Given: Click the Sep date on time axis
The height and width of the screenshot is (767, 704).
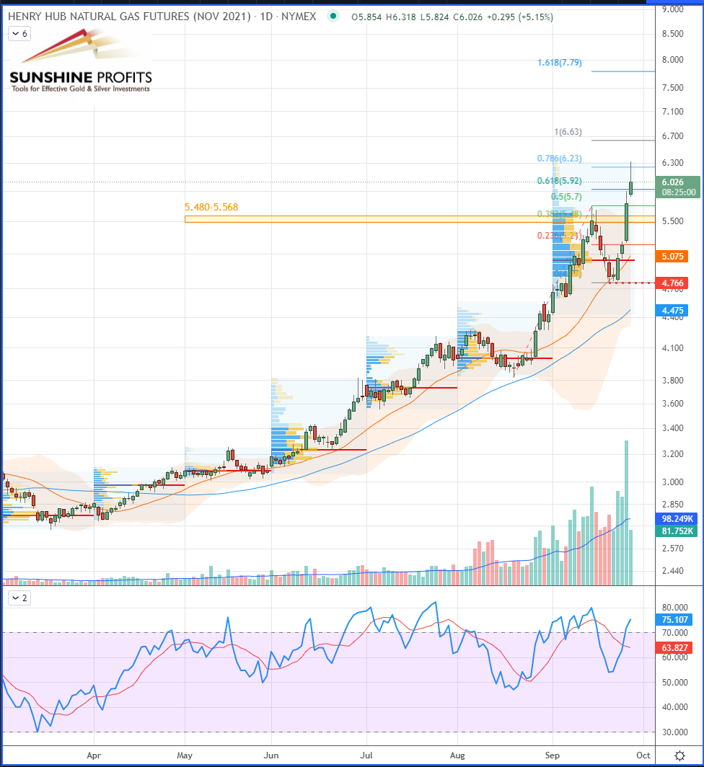Looking at the screenshot, I should [553, 755].
